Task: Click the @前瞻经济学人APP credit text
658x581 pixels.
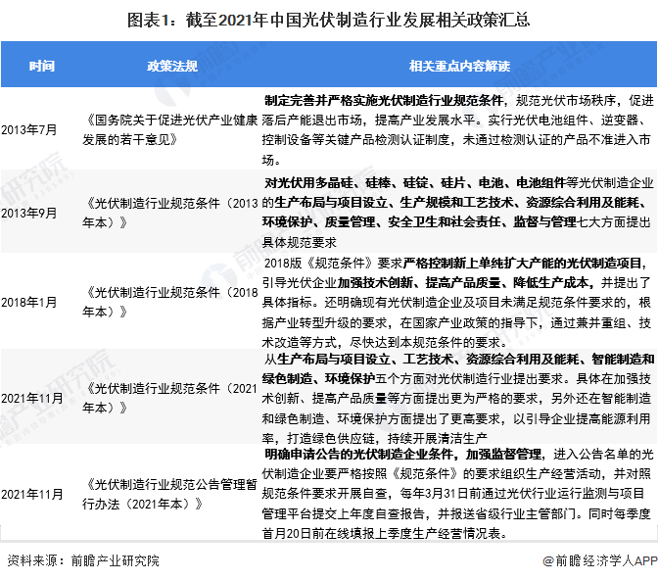Action: click(599, 560)
